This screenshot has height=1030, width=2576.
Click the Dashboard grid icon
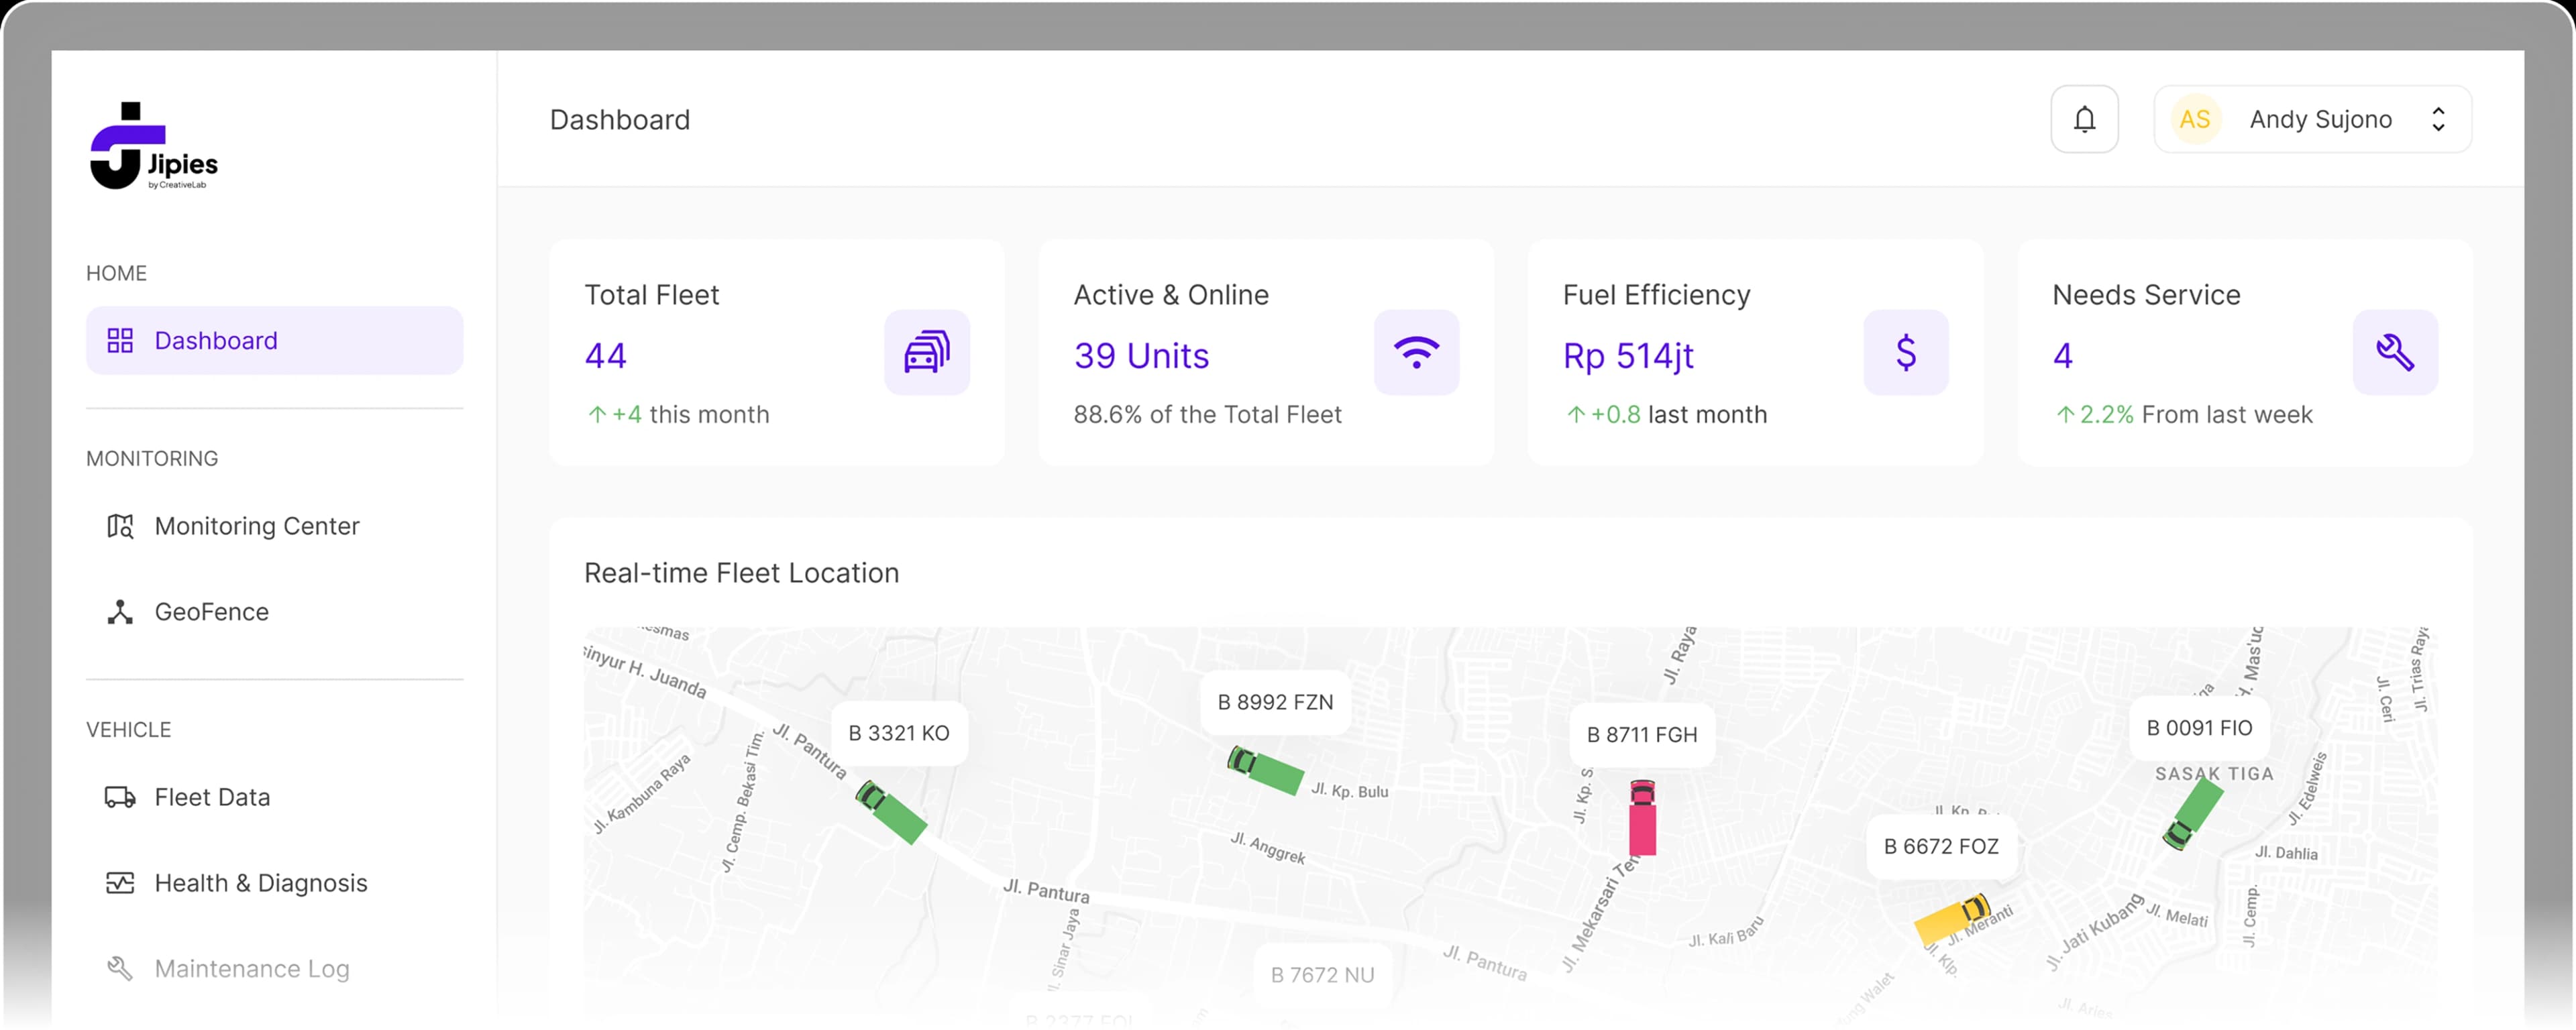click(x=120, y=340)
